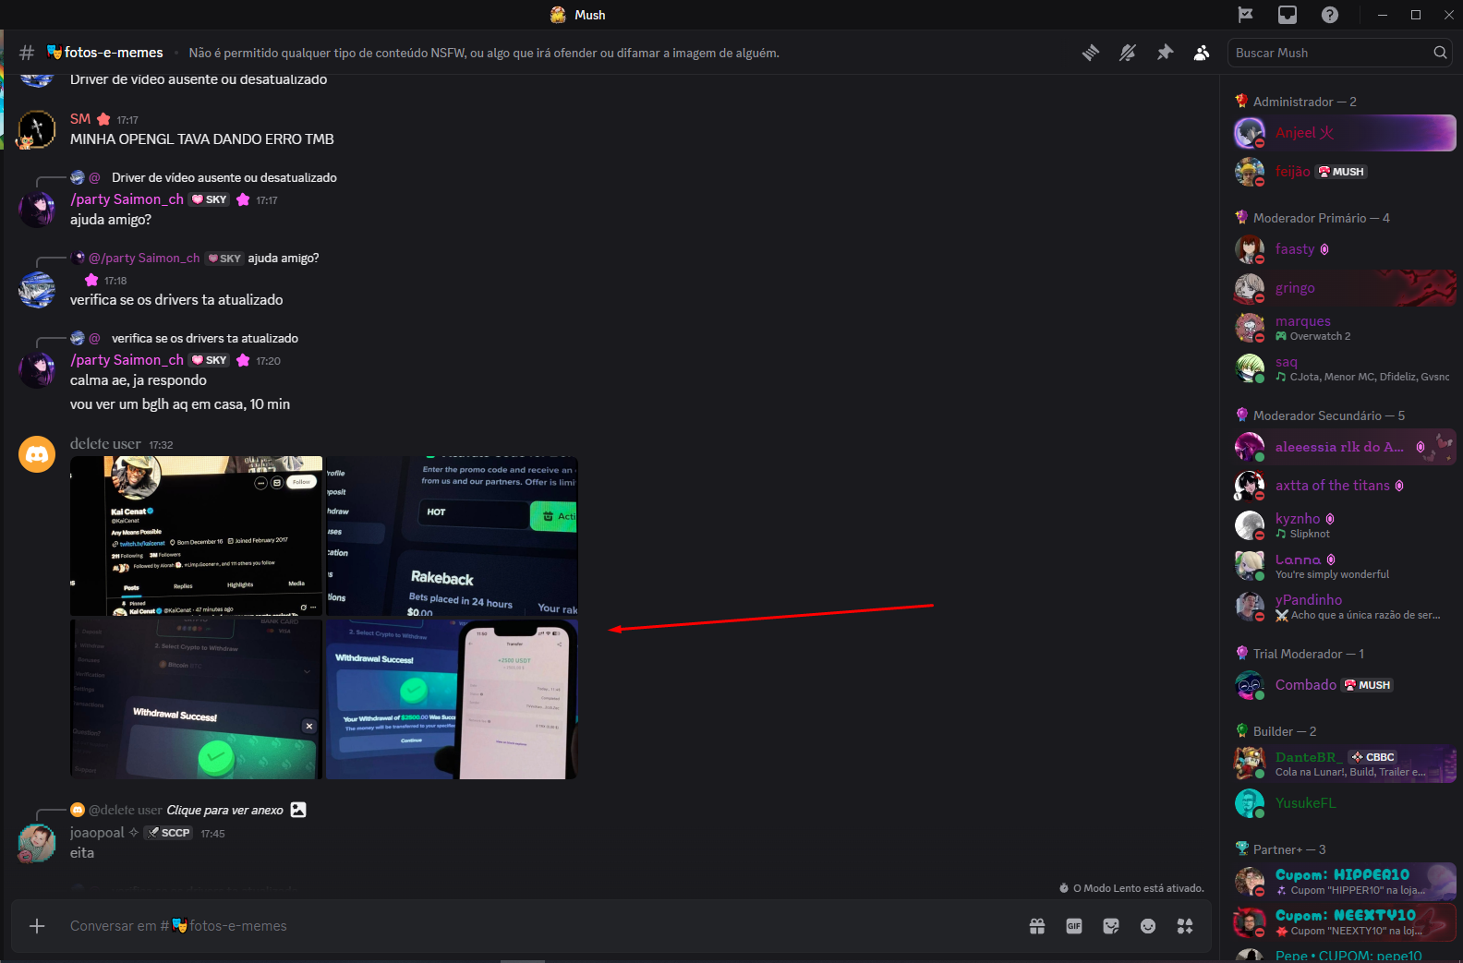The width and height of the screenshot is (1463, 963).
Task: Click delete user default Discord avatar
Action: click(x=37, y=454)
